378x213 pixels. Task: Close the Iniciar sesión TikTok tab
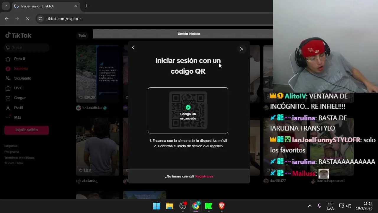[76, 6]
